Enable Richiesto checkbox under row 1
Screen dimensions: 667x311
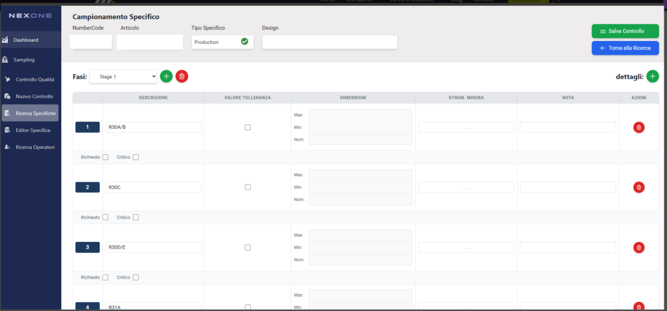point(106,157)
